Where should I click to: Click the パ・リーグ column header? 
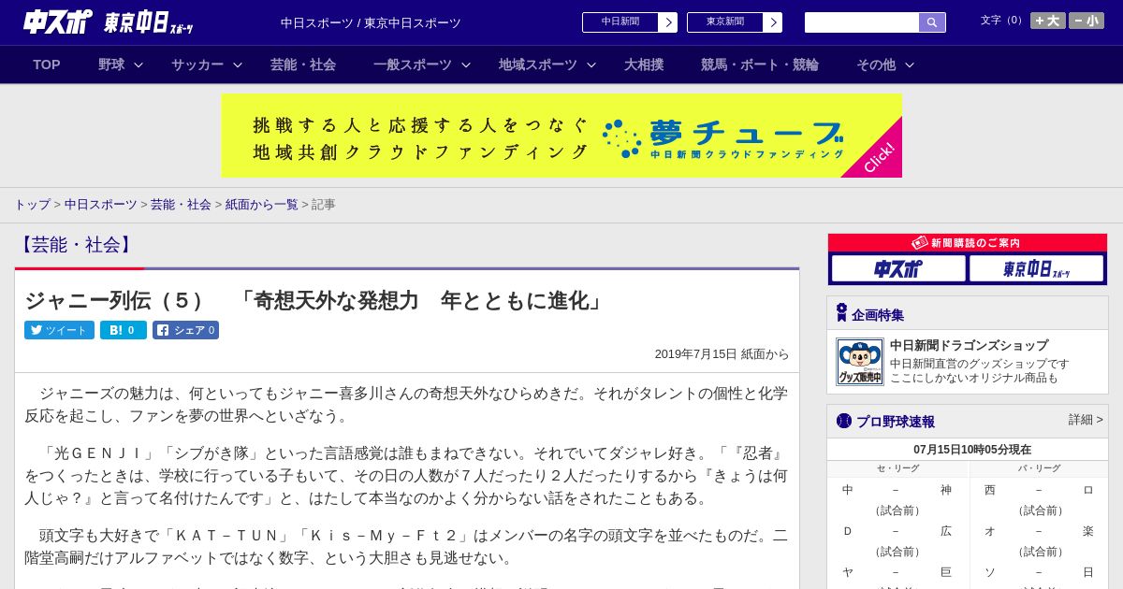pos(1039,468)
